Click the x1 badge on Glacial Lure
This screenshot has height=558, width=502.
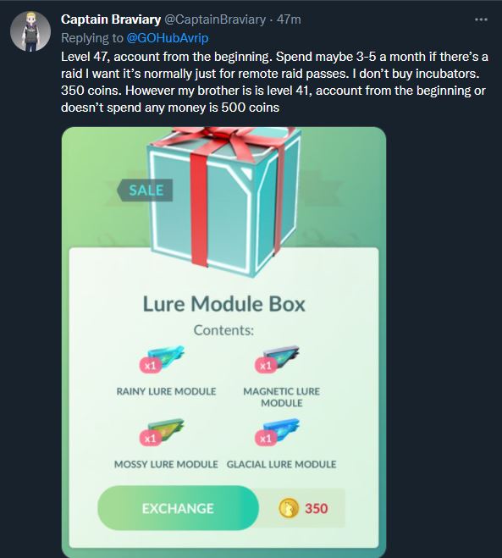tap(266, 439)
